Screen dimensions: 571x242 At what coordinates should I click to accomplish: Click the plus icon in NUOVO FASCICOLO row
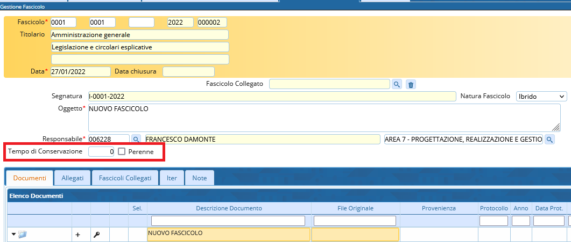77,234
